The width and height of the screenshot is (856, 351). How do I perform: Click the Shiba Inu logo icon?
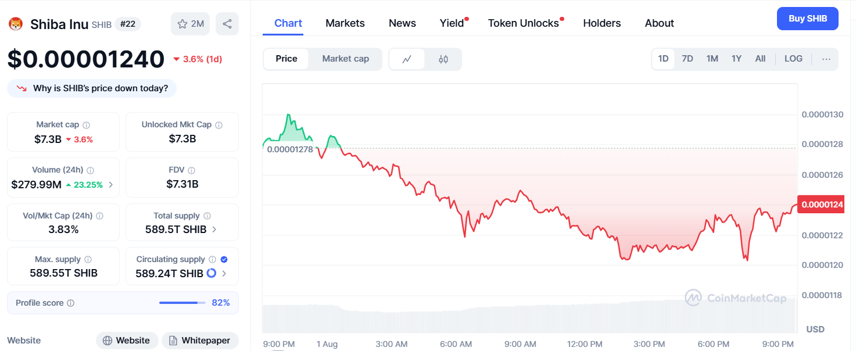click(15, 24)
